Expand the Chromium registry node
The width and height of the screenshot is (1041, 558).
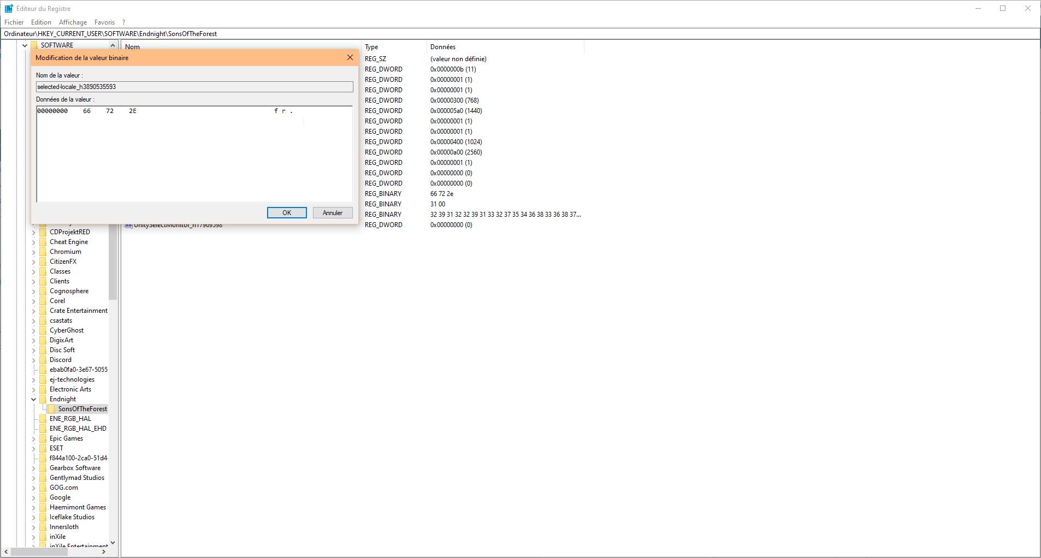(34, 251)
